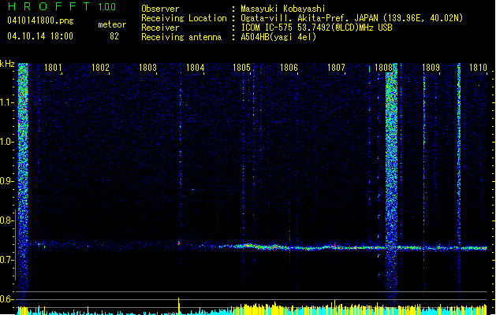Click the 1.1 kHz axis label

[7, 102]
